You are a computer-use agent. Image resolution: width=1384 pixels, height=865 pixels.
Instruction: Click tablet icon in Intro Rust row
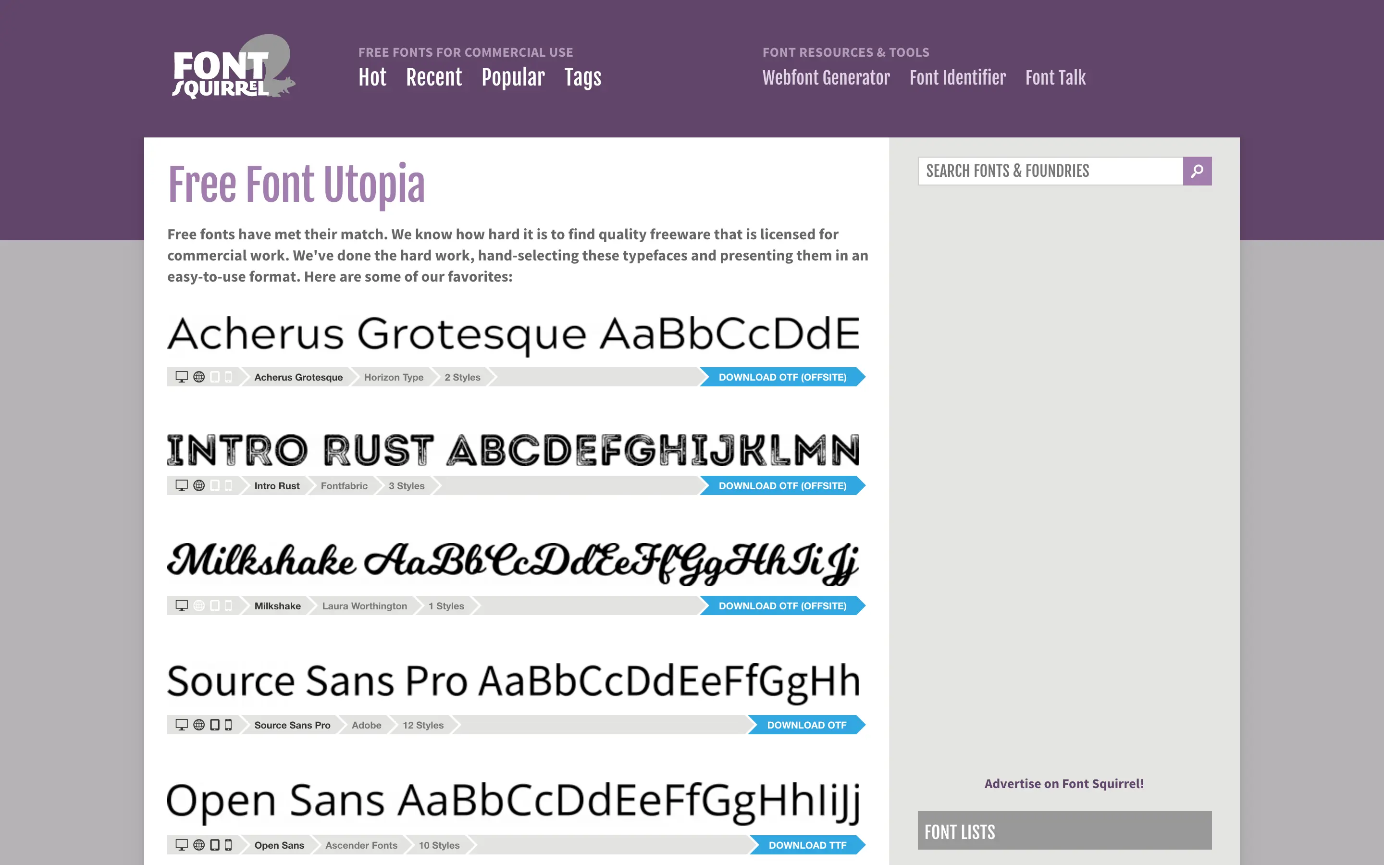pyautogui.click(x=215, y=486)
